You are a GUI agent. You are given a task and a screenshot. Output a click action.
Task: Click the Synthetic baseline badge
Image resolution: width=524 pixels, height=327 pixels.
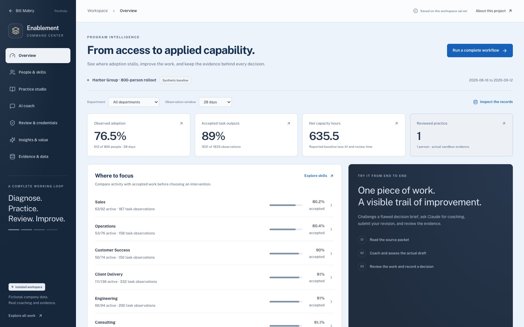[x=175, y=80]
